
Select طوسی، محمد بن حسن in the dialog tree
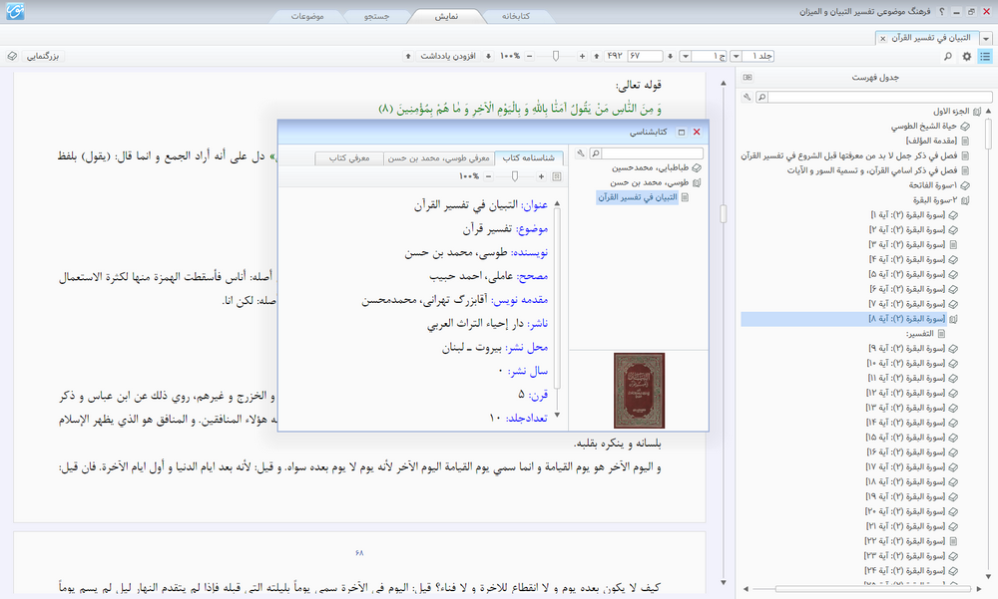point(650,182)
